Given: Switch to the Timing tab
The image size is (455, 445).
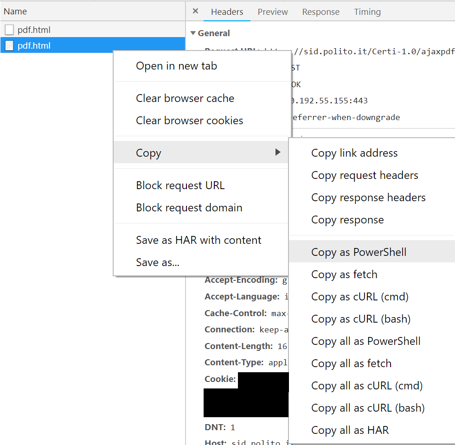Looking at the screenshot, I should (367, 12).
